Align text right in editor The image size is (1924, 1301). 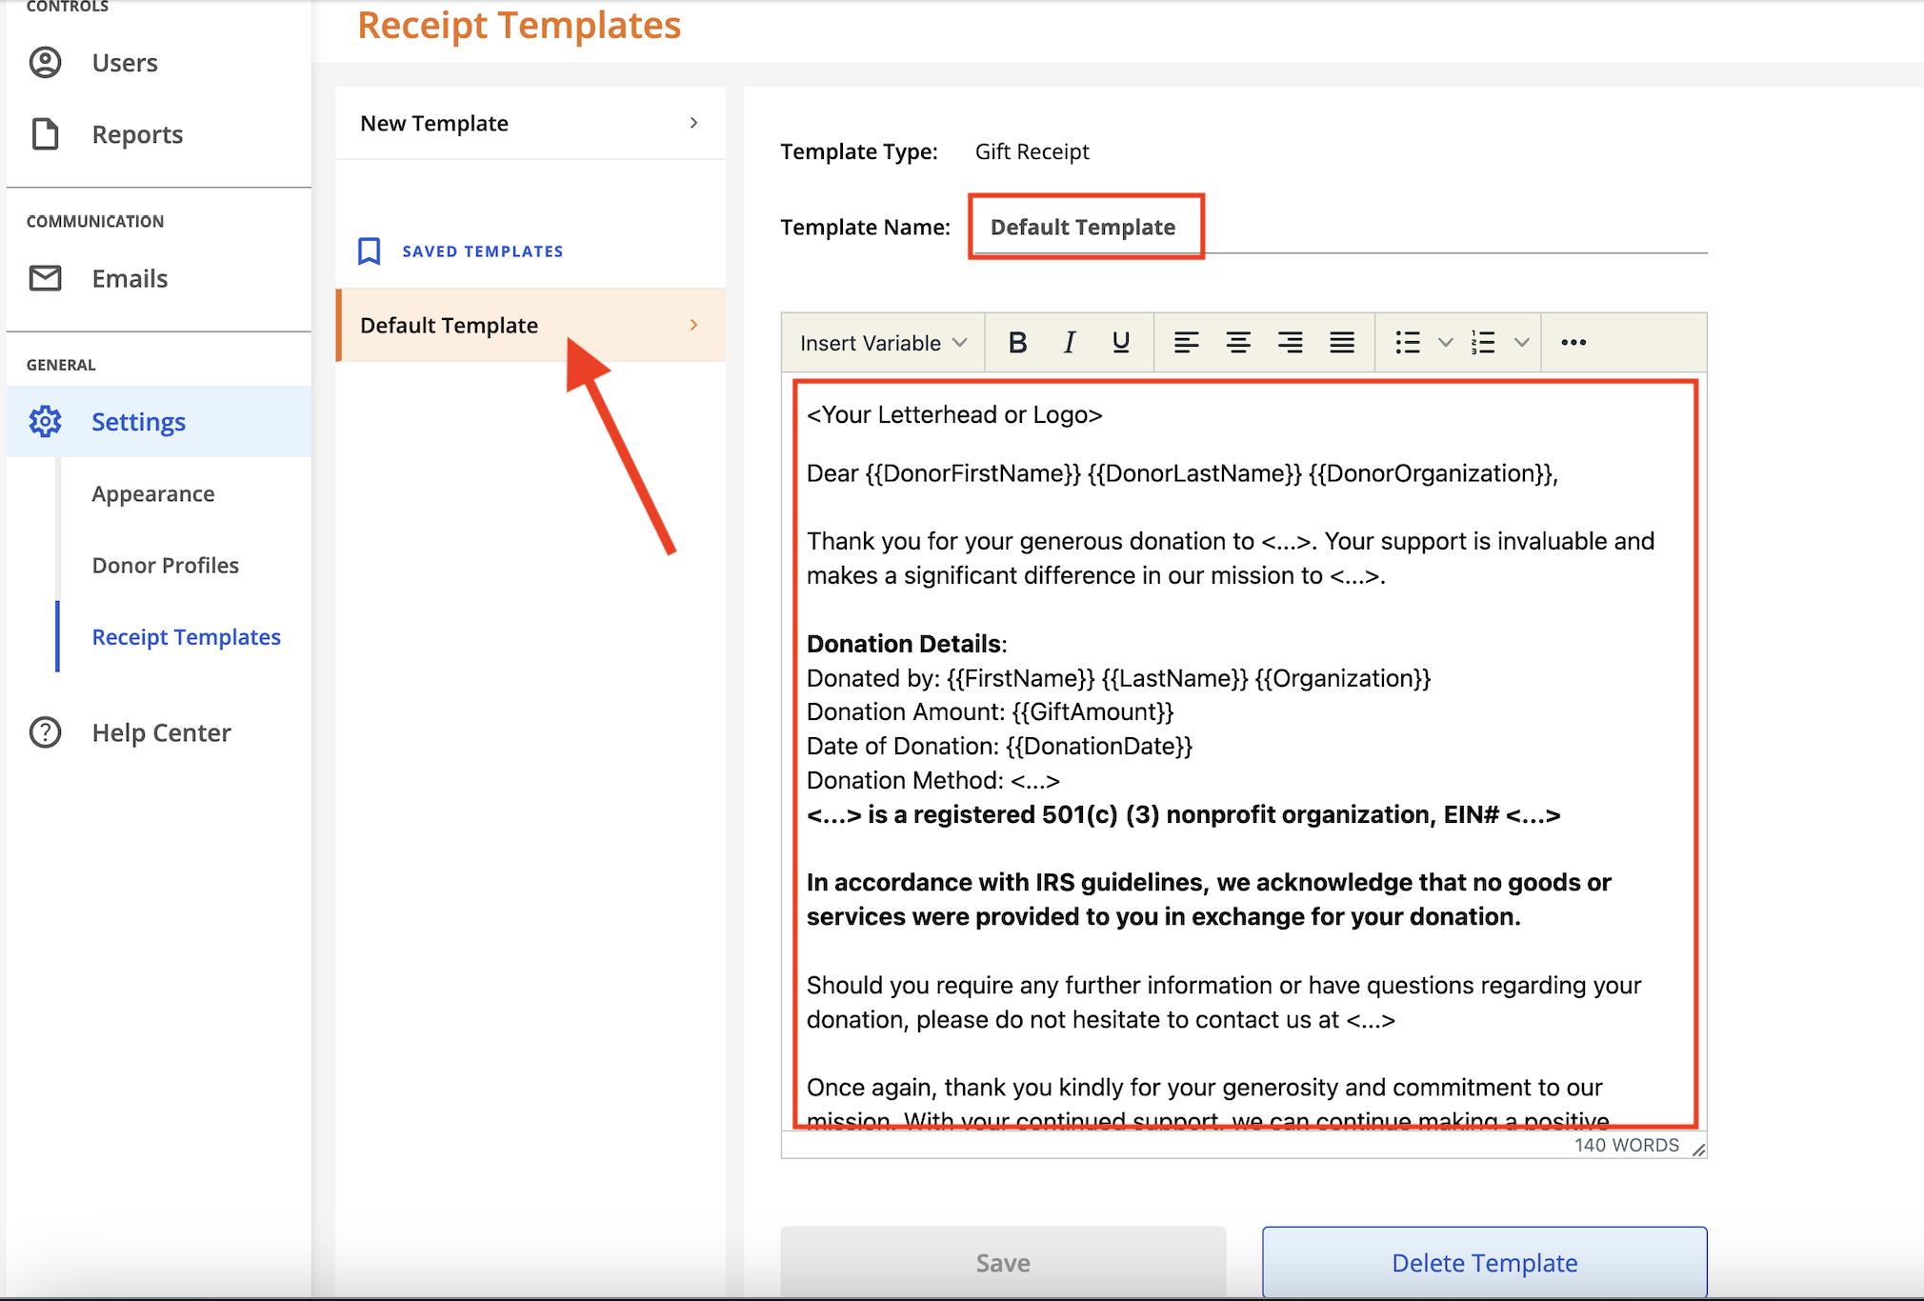click(x=1291, y=343)
